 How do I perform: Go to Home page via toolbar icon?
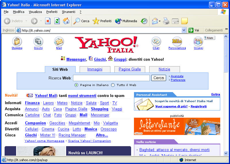pos(66,21)
